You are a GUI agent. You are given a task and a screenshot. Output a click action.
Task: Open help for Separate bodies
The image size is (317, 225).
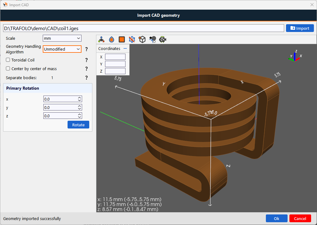point(86,78)
